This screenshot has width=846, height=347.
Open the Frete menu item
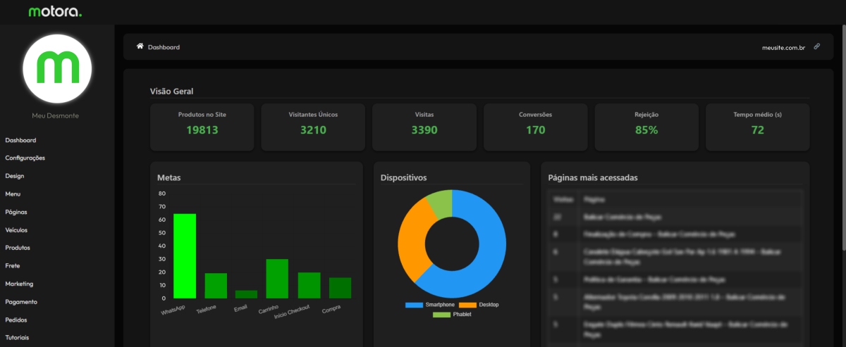click(13, 266)
